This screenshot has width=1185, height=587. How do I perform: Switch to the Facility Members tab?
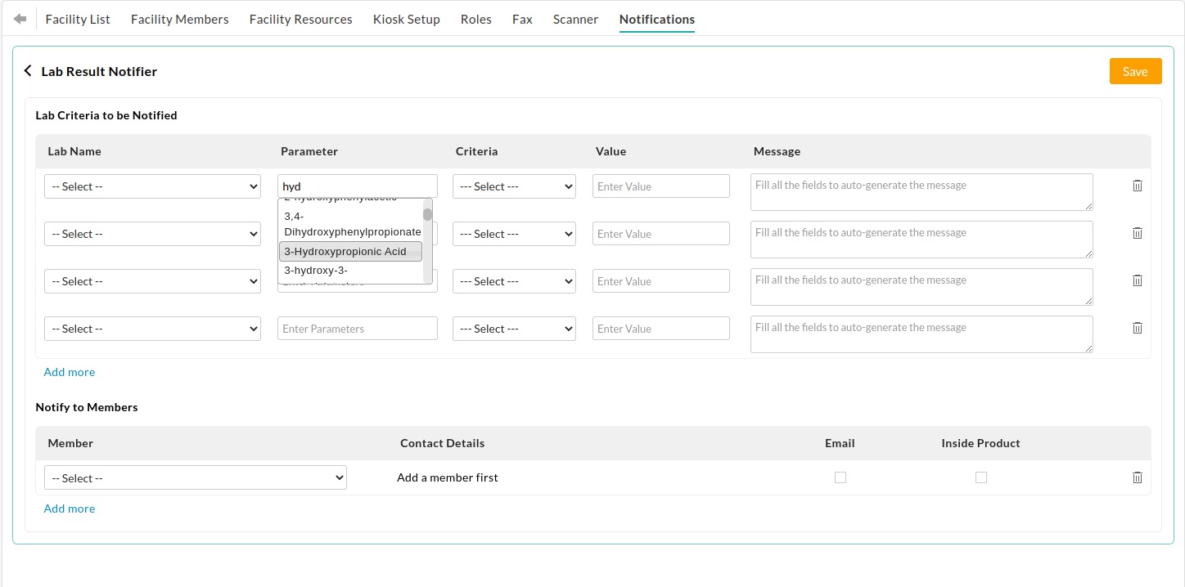[x=179, y=19]
